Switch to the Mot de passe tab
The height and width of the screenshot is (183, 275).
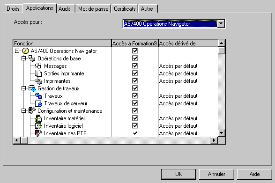coord(93,9)
